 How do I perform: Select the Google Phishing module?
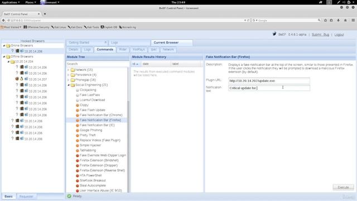[91, 130]
